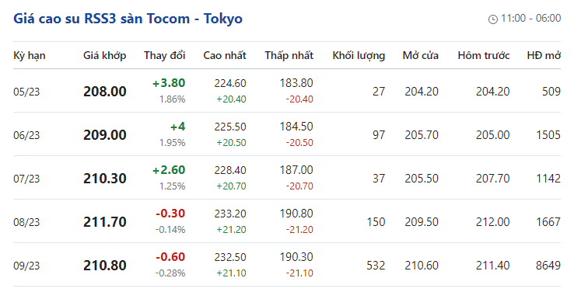Click the Mở cửa column header
This screenshot has width=581, height=299.
pos(421,55)
